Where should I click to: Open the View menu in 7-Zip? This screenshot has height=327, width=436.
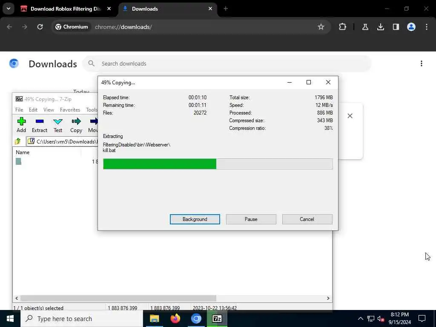pos(49,109)
